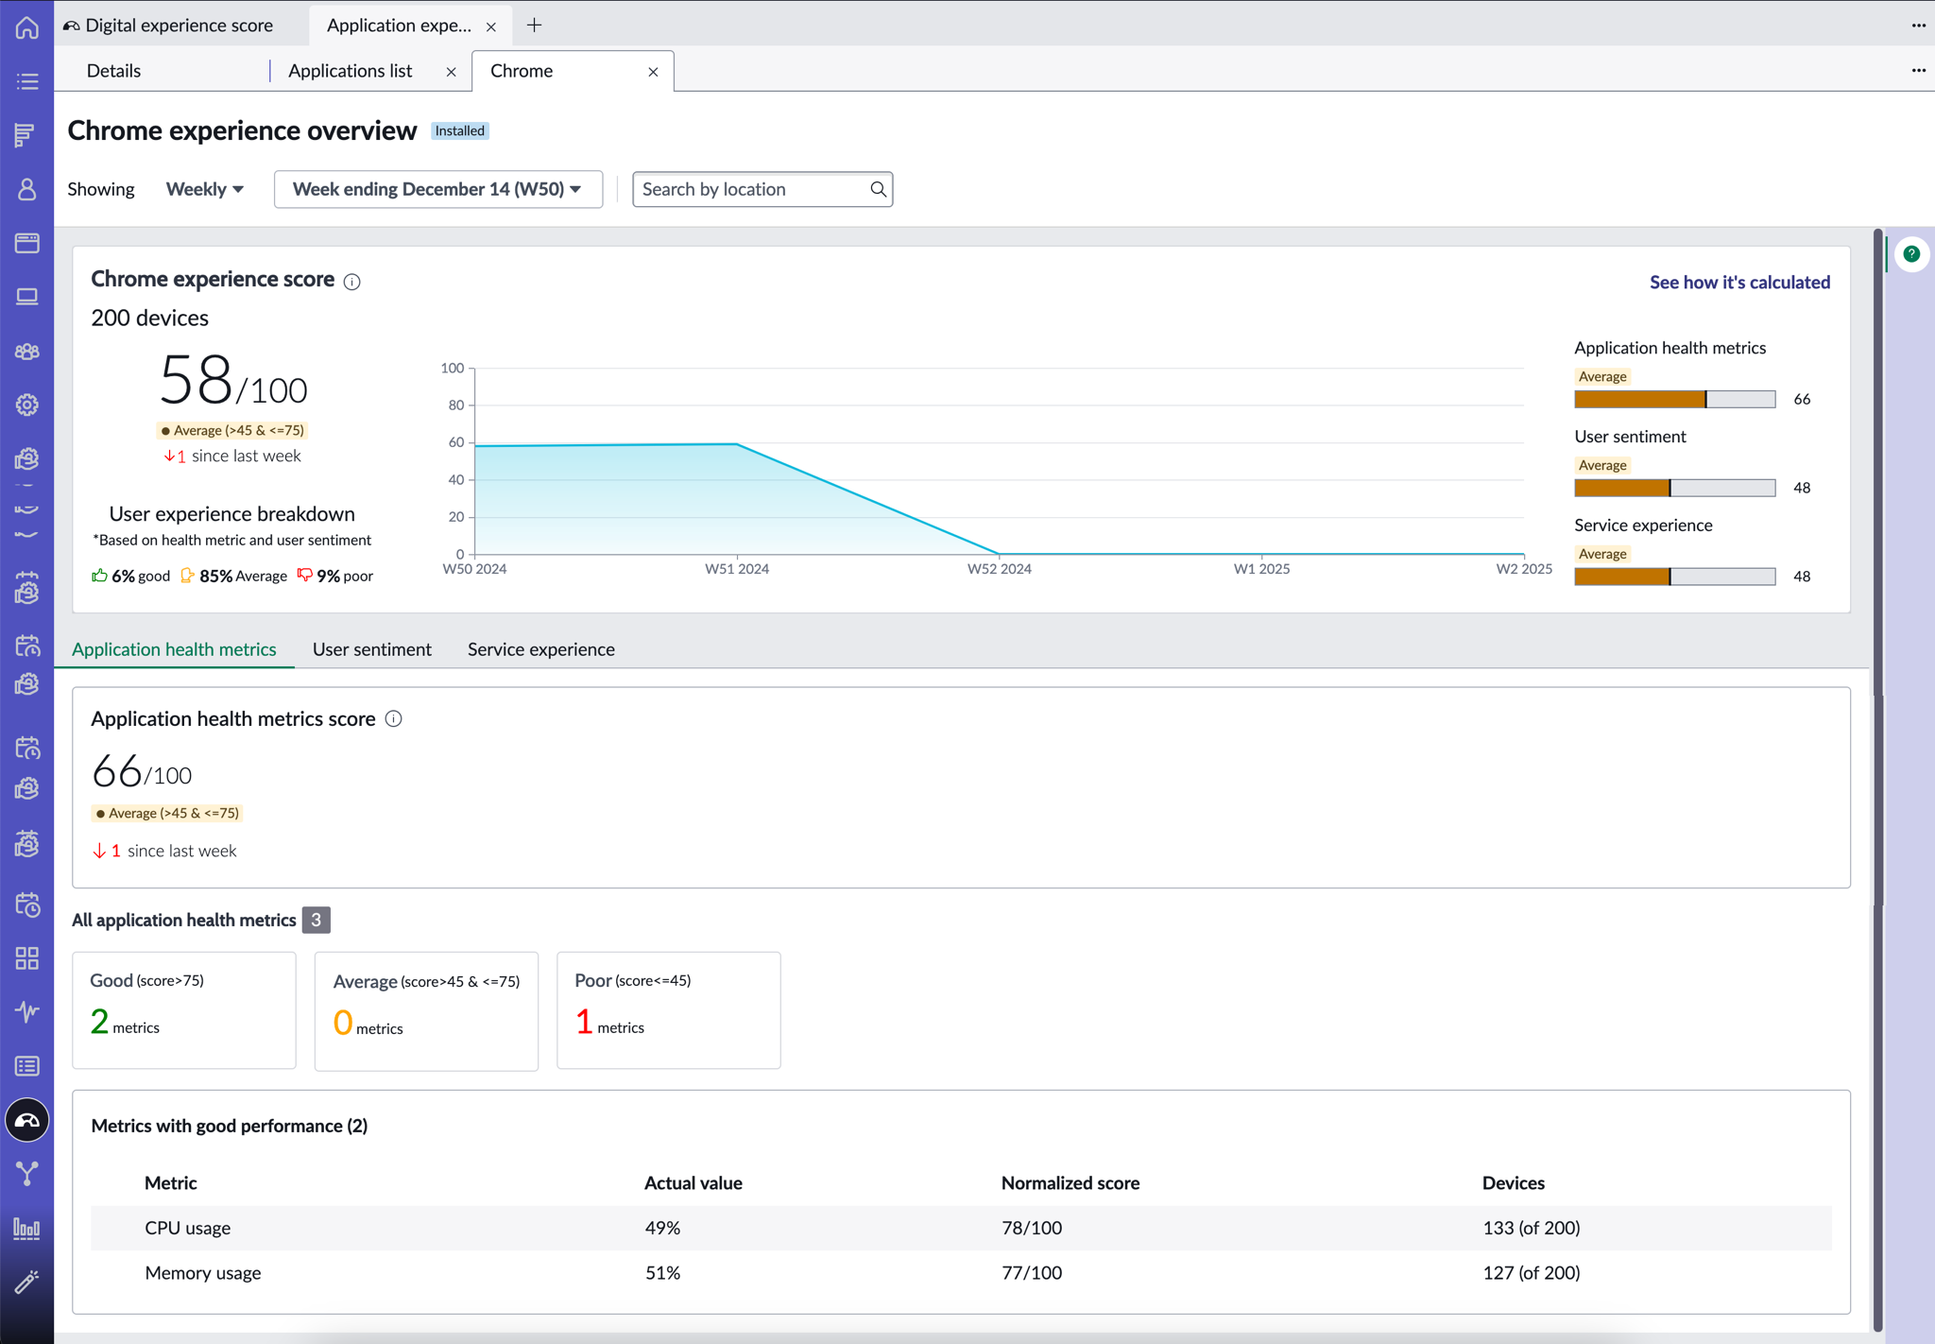Switch to Digital experience score tab
The image size is (1935, 1344).
click(180, 26)
